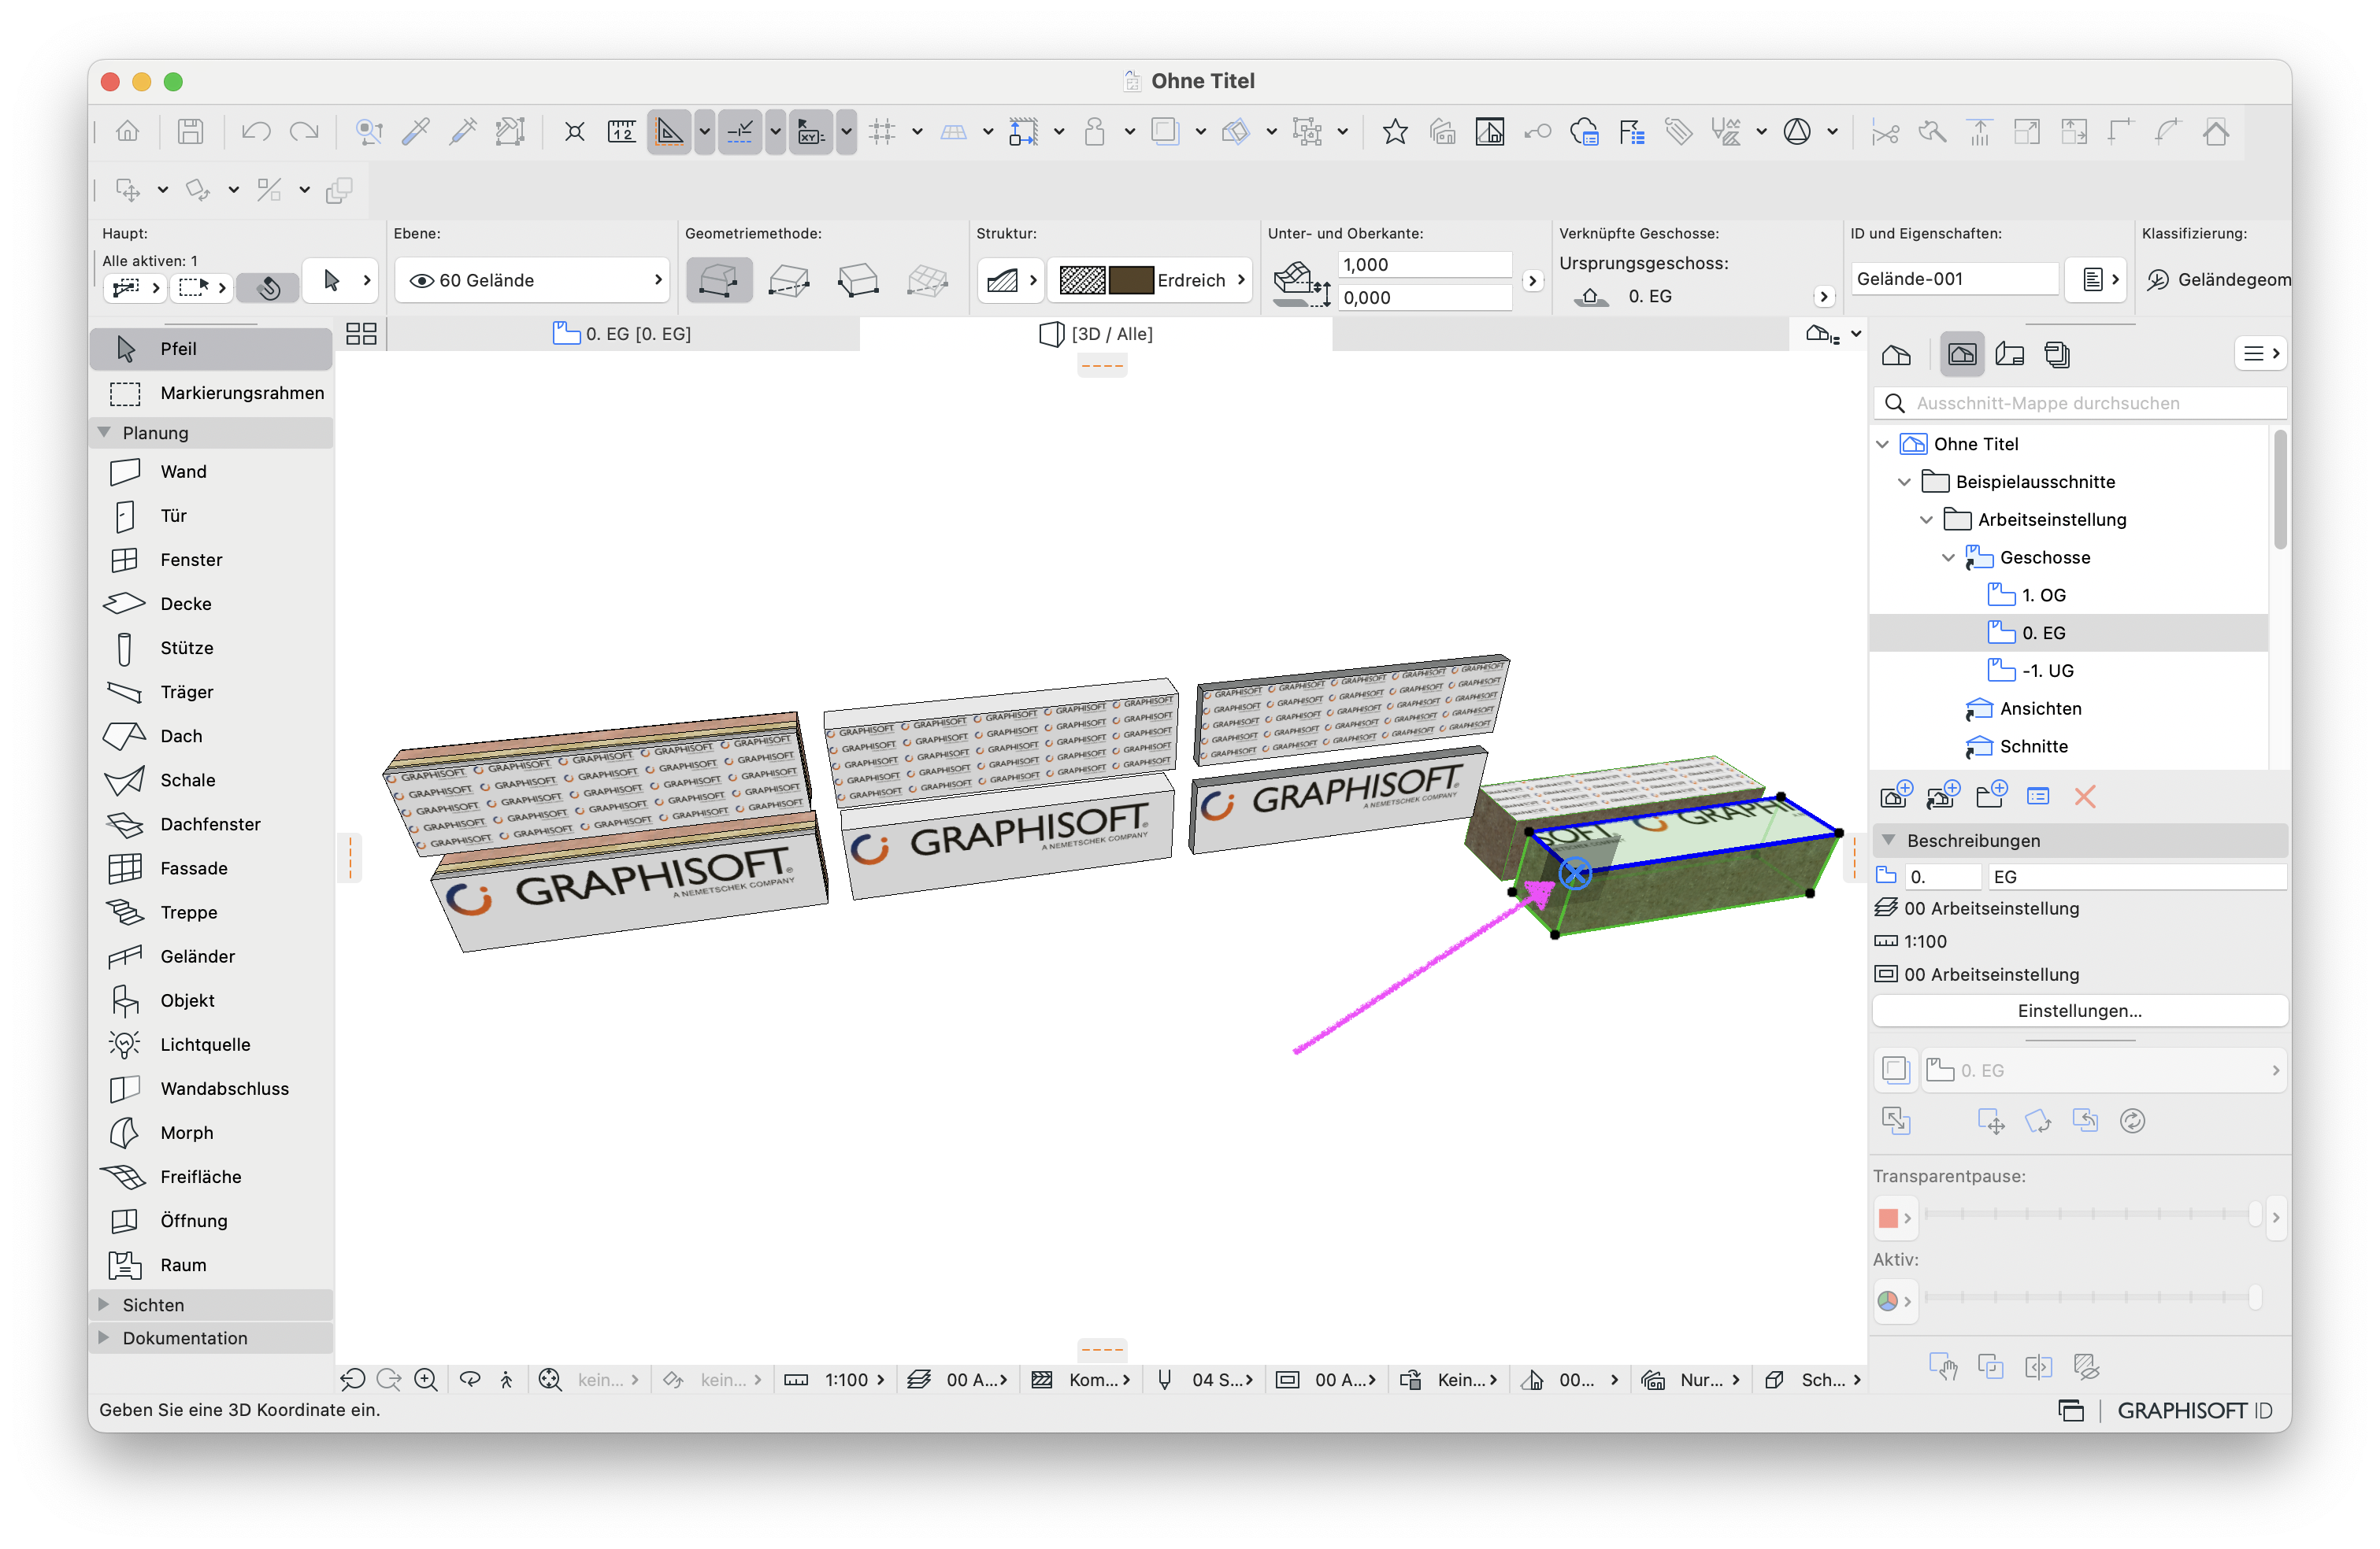Select the Wandabschluss tool
The image size is (2380, 1549).
[x=210, y=1089]
